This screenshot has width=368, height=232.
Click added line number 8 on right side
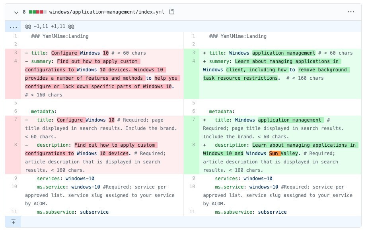coord(193,145)
